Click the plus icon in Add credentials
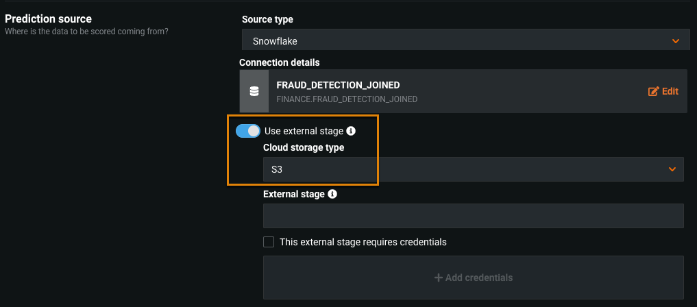 438,278
